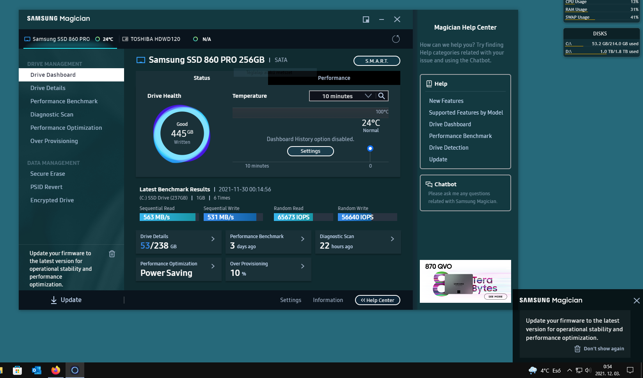This screenshot has height=378, width=643.
Task: Click the Settings button in the temperature panel
Action: (311, 151)
